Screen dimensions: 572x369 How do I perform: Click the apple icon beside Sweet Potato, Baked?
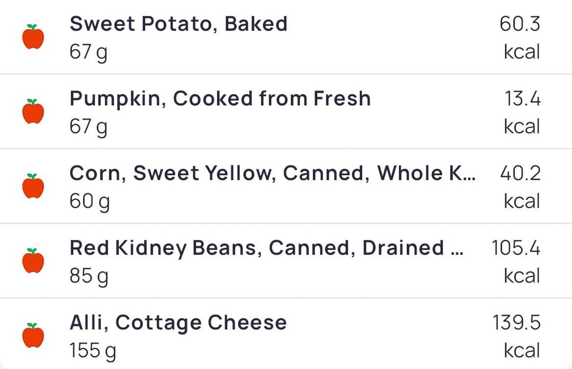pos(33,37)
